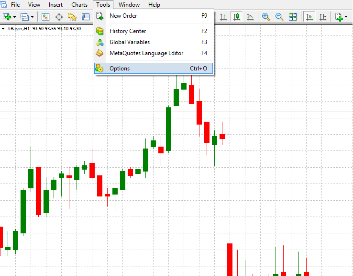The width and height of the screenshot is (353, 276).
Task: Launch MetaQuotes Language Editor
Action: point(146,53)
